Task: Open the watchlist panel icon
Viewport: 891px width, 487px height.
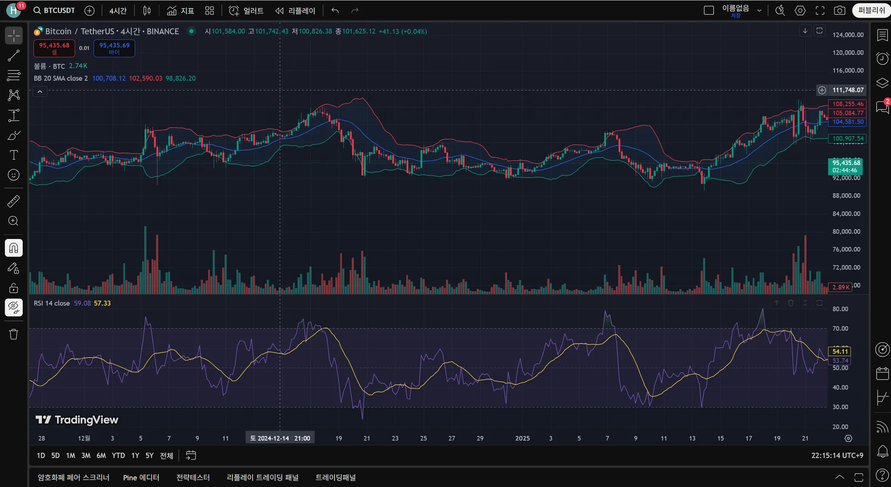Action: (x=882, y=35)
